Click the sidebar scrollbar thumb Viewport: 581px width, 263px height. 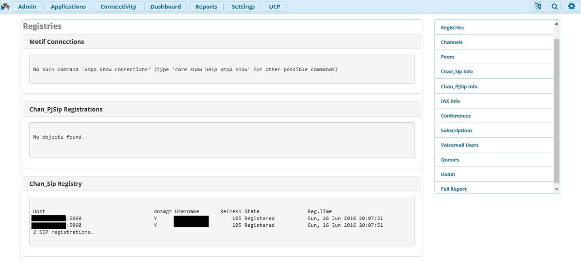click(x=556, y=110)
